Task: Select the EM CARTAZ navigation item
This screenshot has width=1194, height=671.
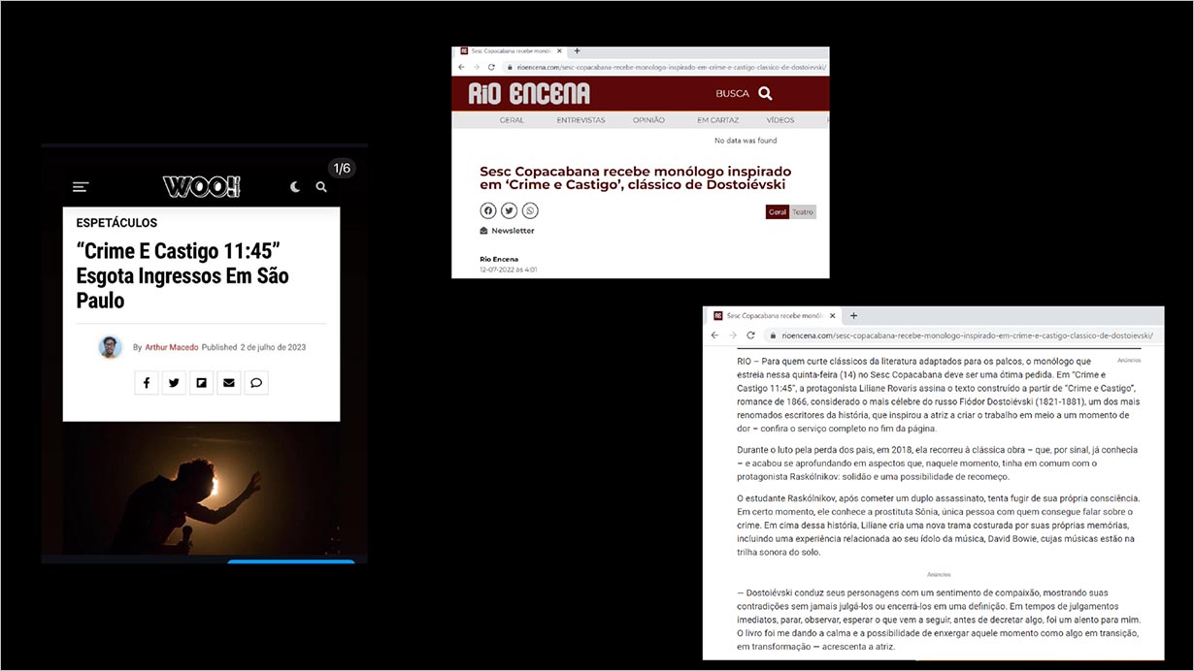Action: pos(717,120)
